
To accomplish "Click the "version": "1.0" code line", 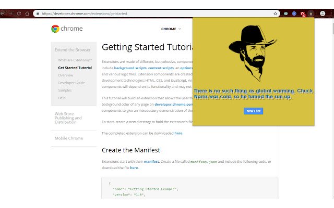I will [129, 194].
